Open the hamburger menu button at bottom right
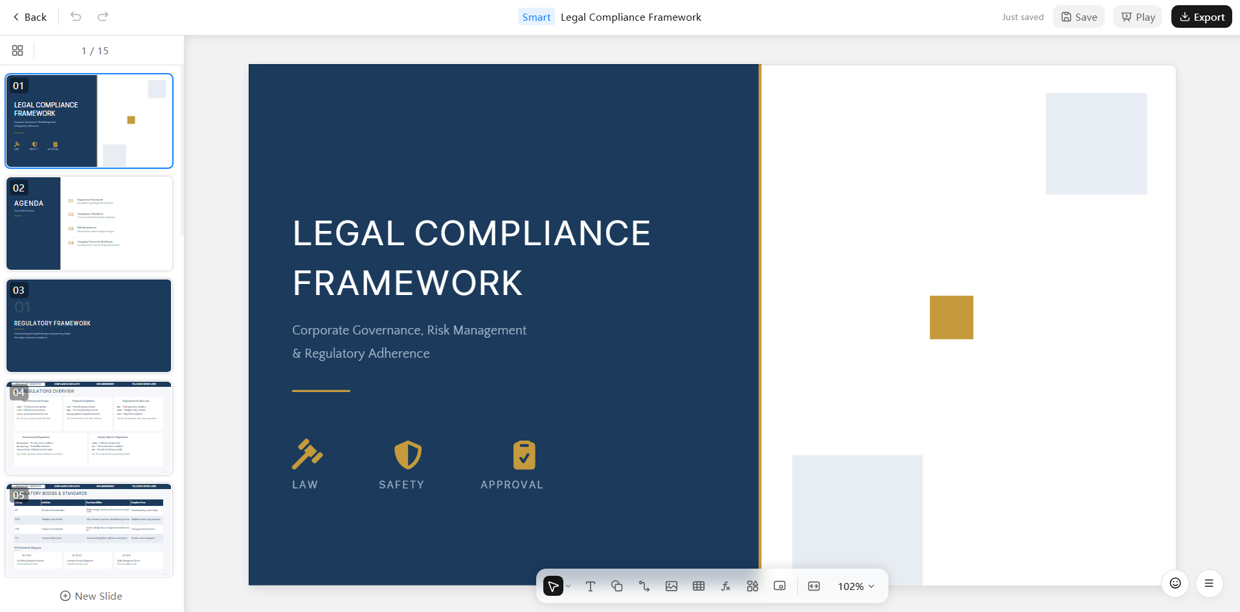The height and width of the screenshot is (612, 1240). [x=1209, y=583]
